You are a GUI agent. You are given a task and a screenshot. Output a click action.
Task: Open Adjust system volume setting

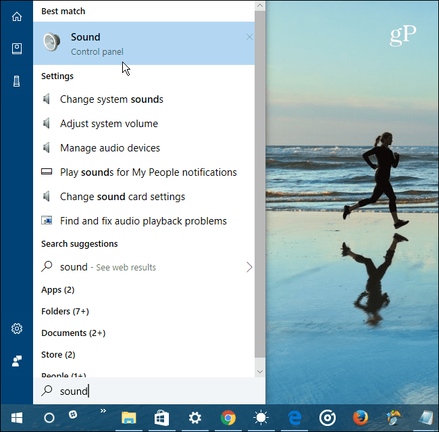(144, 124)
